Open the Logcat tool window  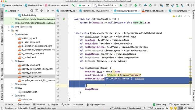53,105
